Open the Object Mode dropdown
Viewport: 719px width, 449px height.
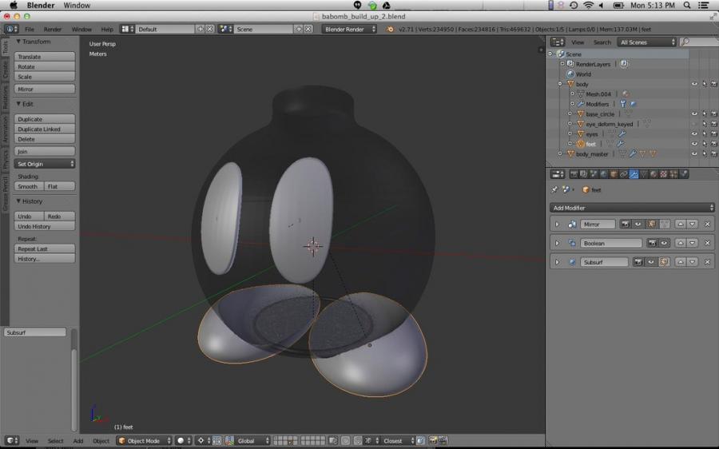pyautogui.click(x=144, y=441)
